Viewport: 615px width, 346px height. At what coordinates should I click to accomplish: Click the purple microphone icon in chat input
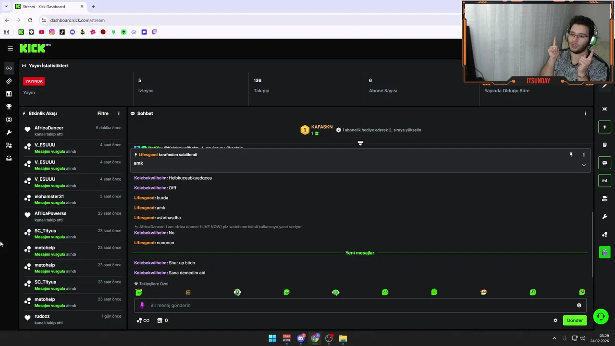[x=142, y=305]
